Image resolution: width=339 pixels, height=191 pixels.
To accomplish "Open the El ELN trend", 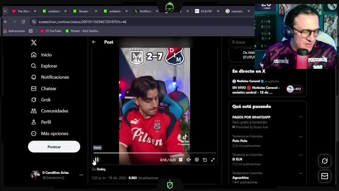I will (x=237, y=159).
